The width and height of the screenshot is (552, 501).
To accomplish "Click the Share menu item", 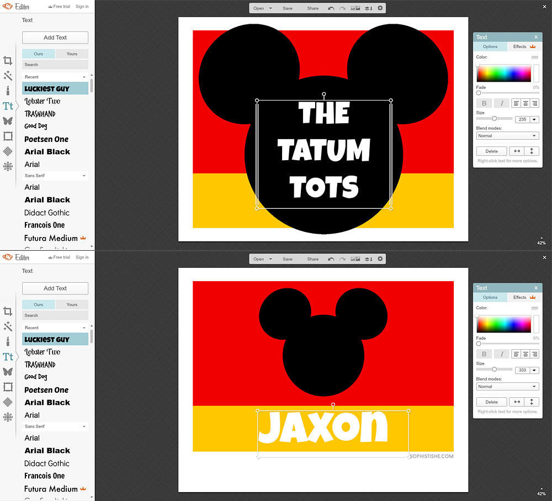I will (x=313, y=8).
